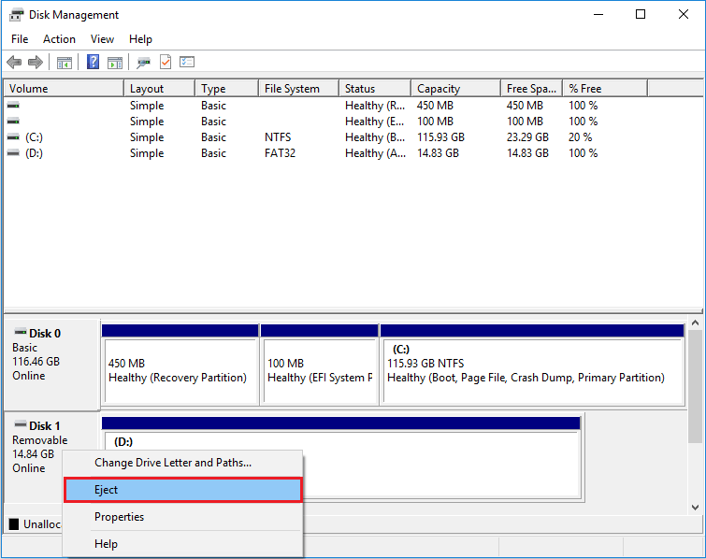Click the Refresh disk connection toolbar icon
The width and height of the screenshot is (706, 559).
point(143,63)
